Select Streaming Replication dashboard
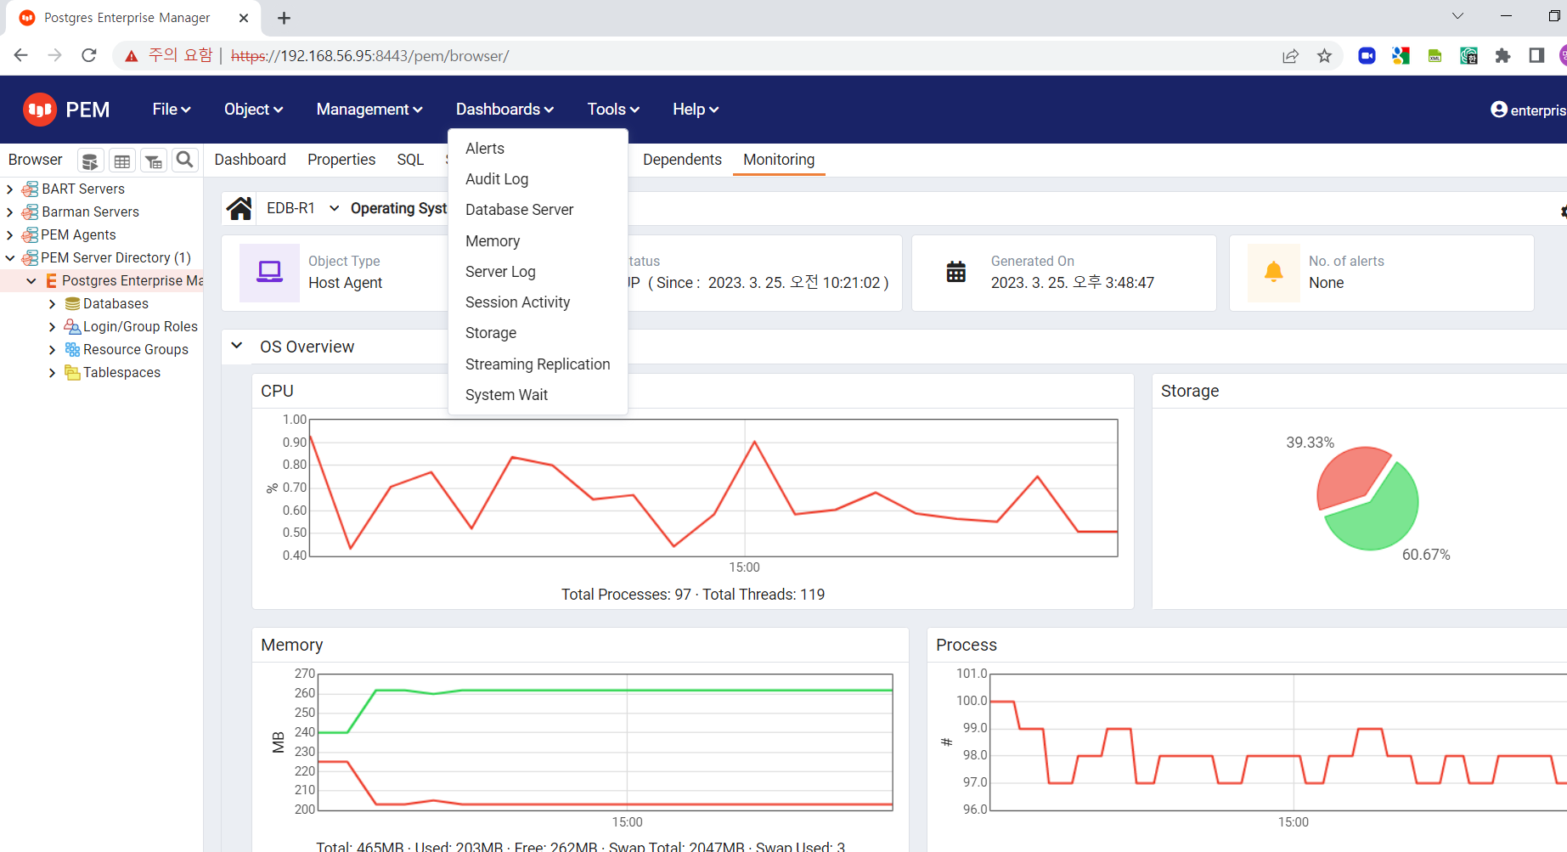This screenshot has height=852, width=1567. pos(538,364)
